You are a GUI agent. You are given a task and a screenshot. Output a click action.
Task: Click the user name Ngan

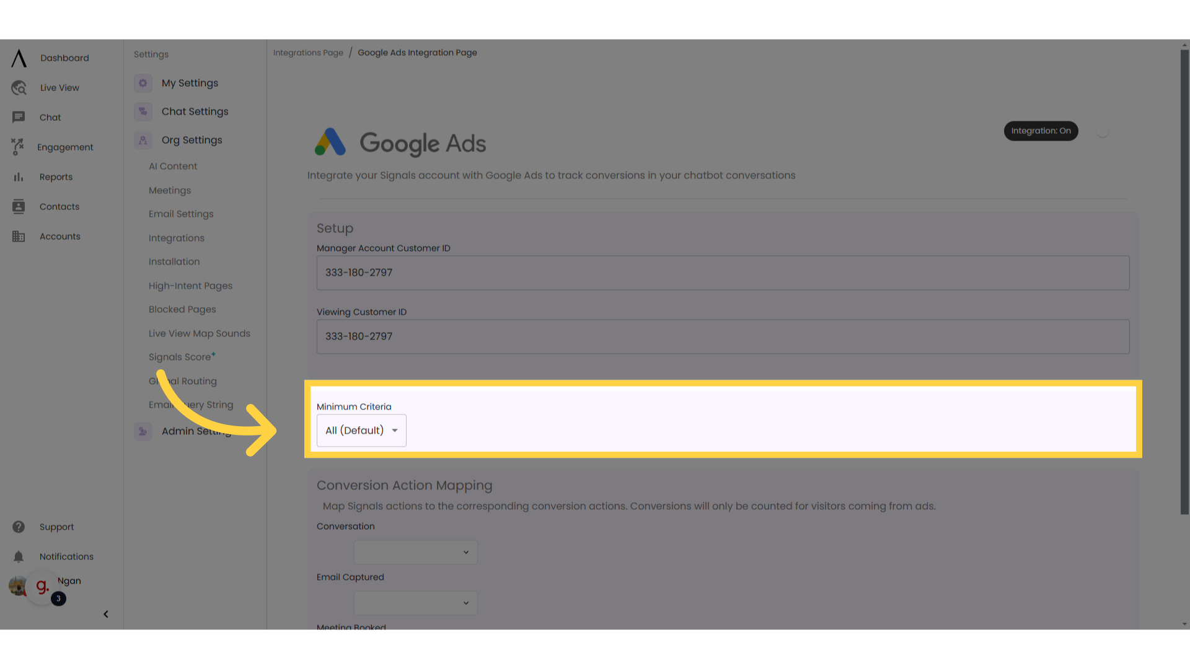coord(69,581)
